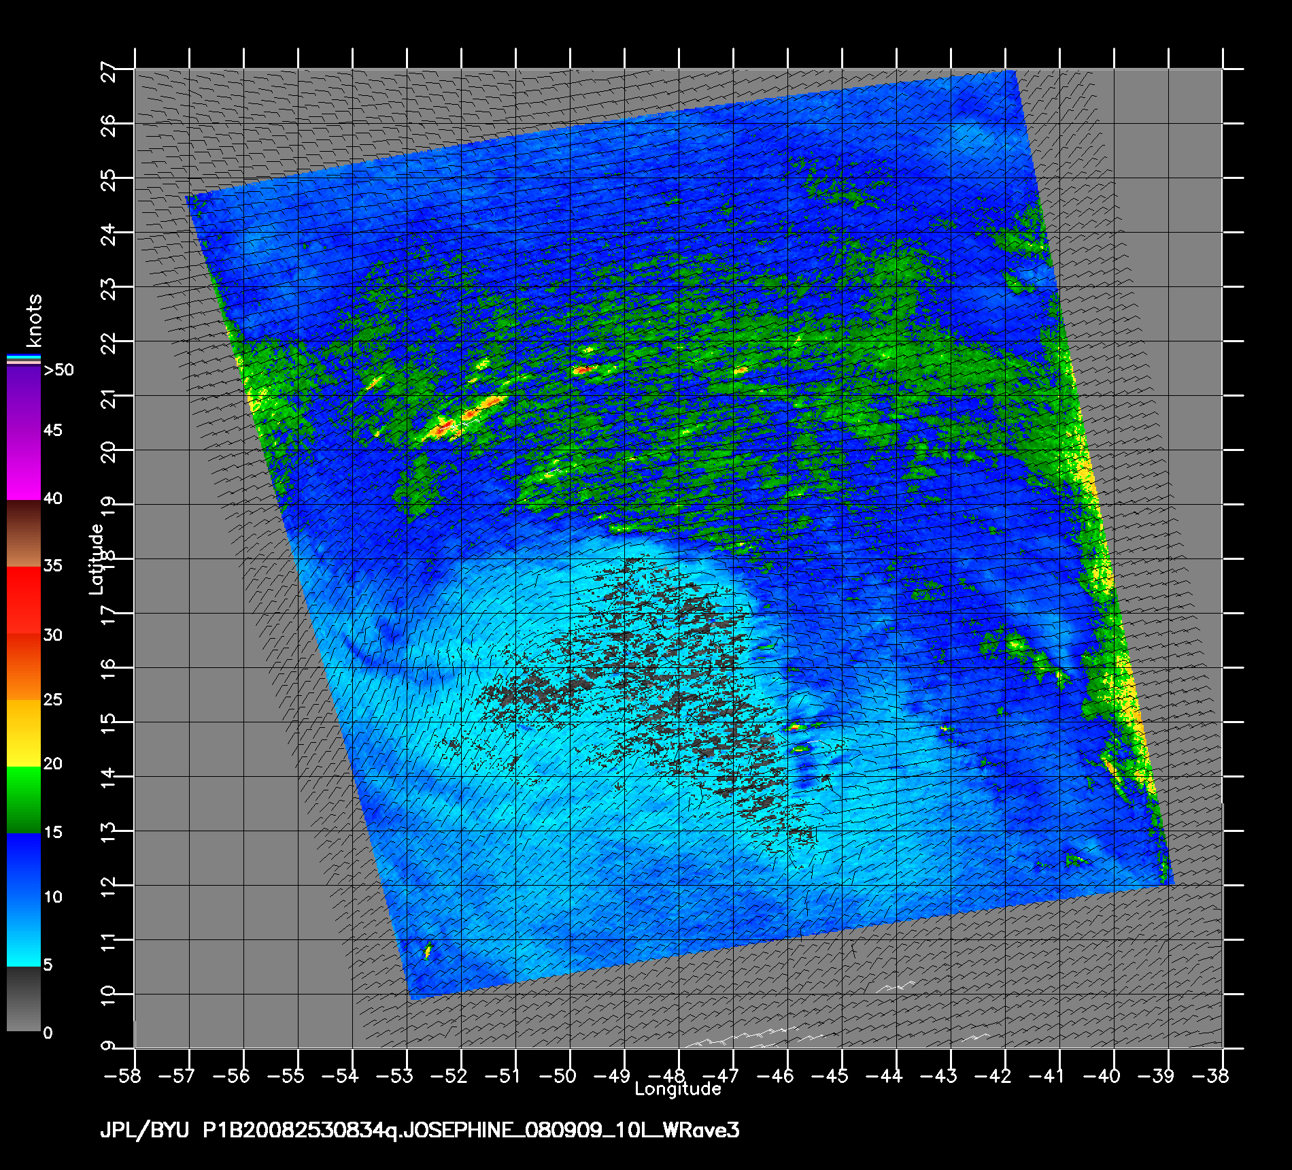This screenshot has height=1170, width=1292.
Task: Click the '40' colorbar label
Action: (x=53, y=499)
